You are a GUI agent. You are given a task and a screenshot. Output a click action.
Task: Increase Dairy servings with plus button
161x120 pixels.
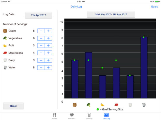tap(48, 60)
